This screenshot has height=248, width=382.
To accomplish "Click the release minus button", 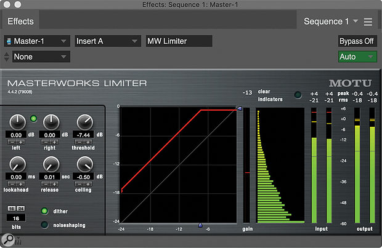I will click(x=46, y=184).
